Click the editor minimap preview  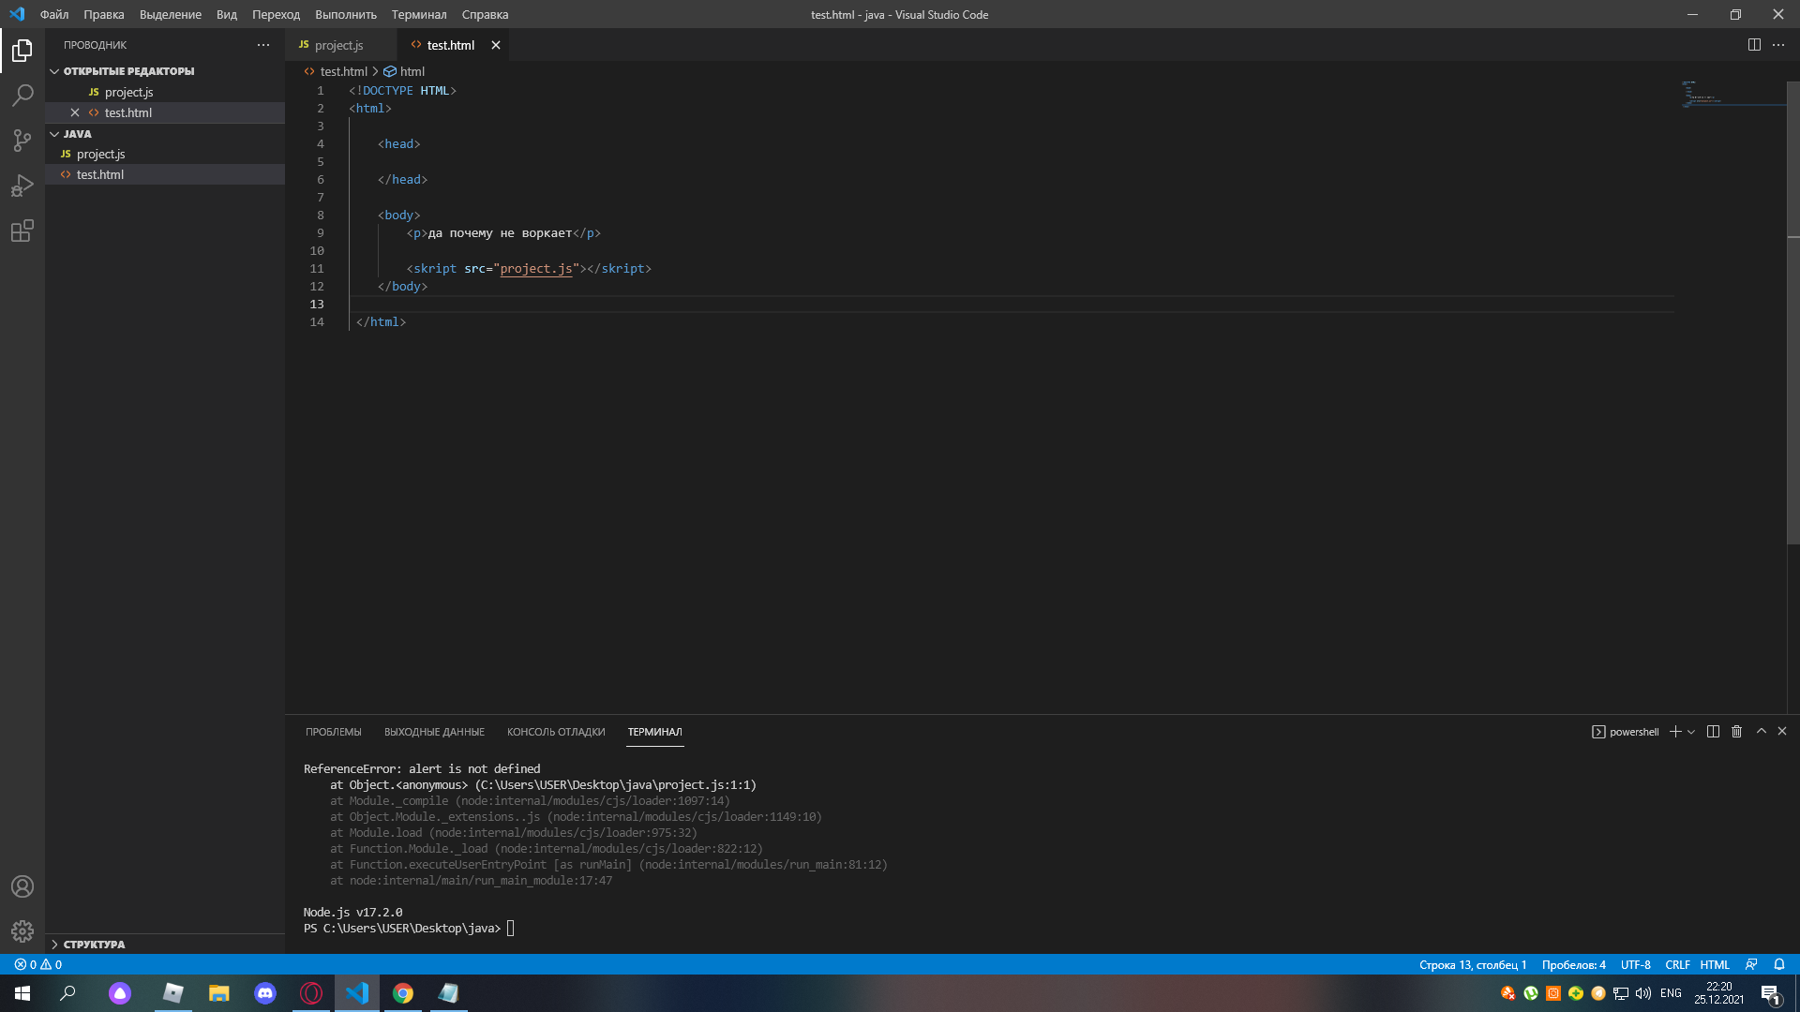(1732, 95)
